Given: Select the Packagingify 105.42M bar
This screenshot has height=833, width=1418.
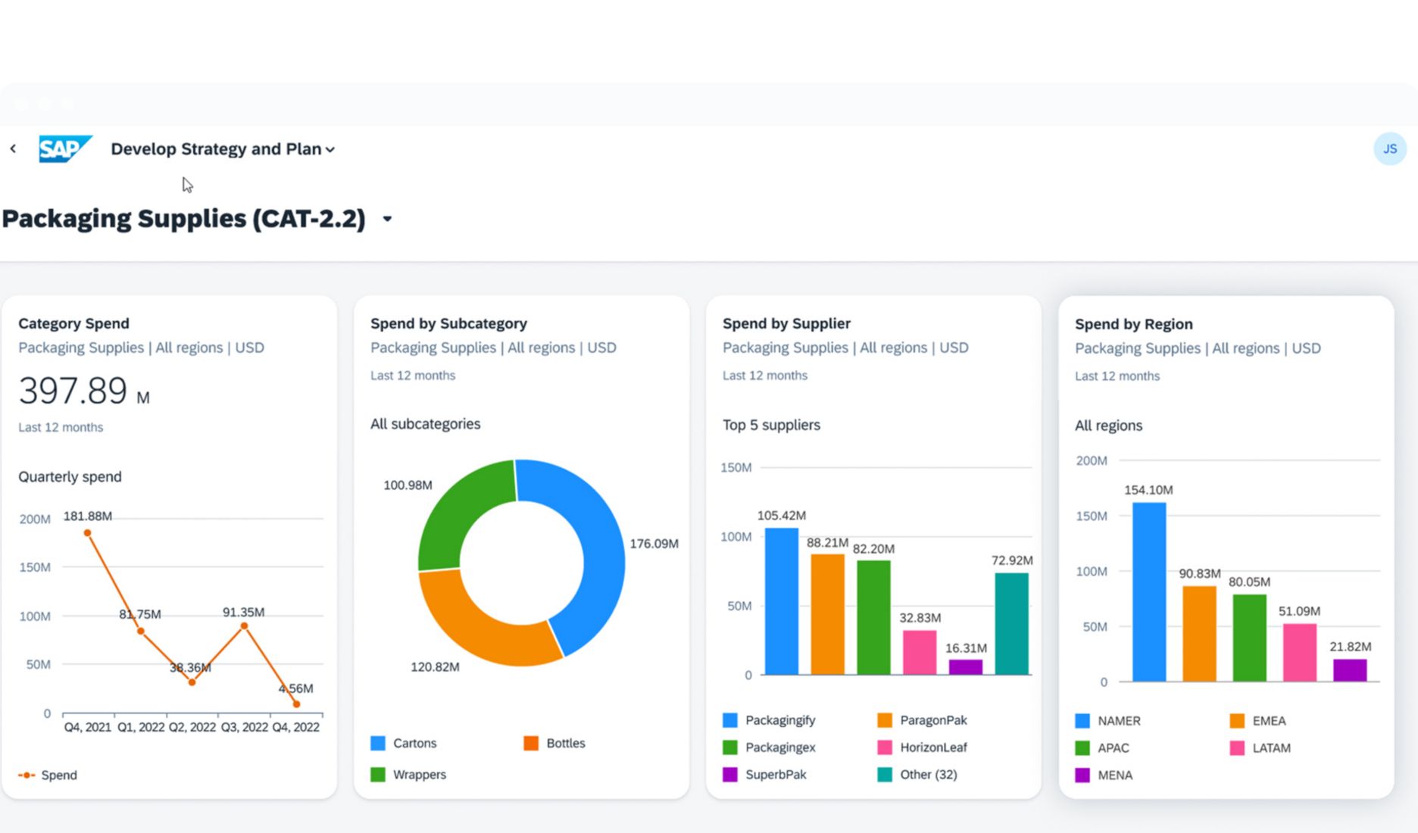Looking at the screenshot, I should [781, 602].
